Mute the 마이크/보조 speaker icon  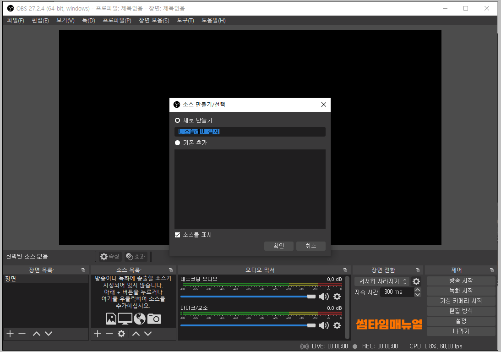point(324,325)
